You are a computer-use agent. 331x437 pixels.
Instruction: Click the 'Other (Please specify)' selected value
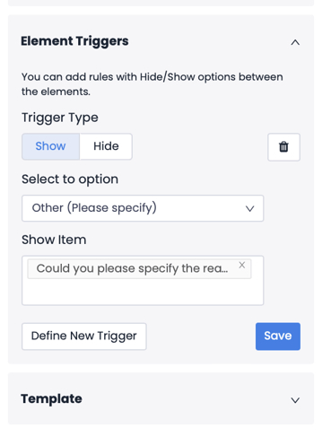click(94, 208)
